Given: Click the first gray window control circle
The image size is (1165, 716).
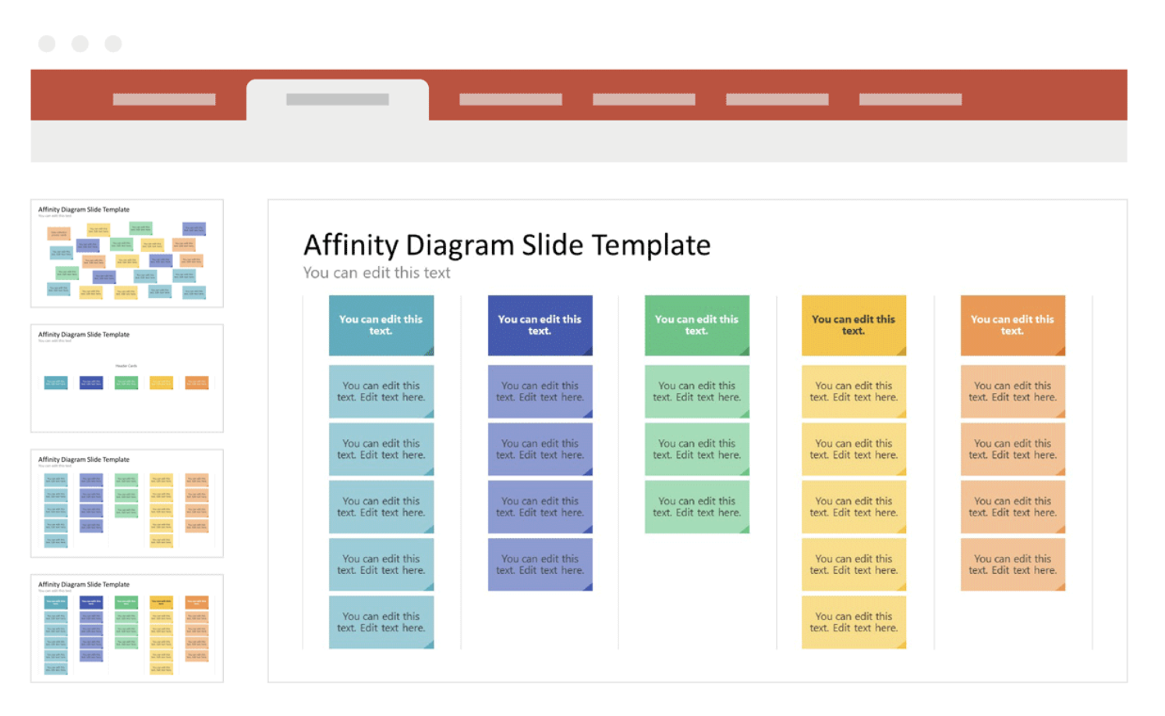Looking at the screenshot, I should pos(47,44).
